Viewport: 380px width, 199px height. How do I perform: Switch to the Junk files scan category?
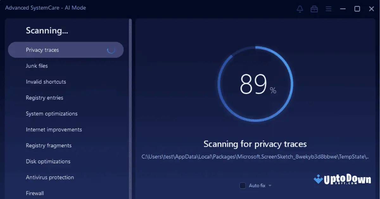coord(37,66)
